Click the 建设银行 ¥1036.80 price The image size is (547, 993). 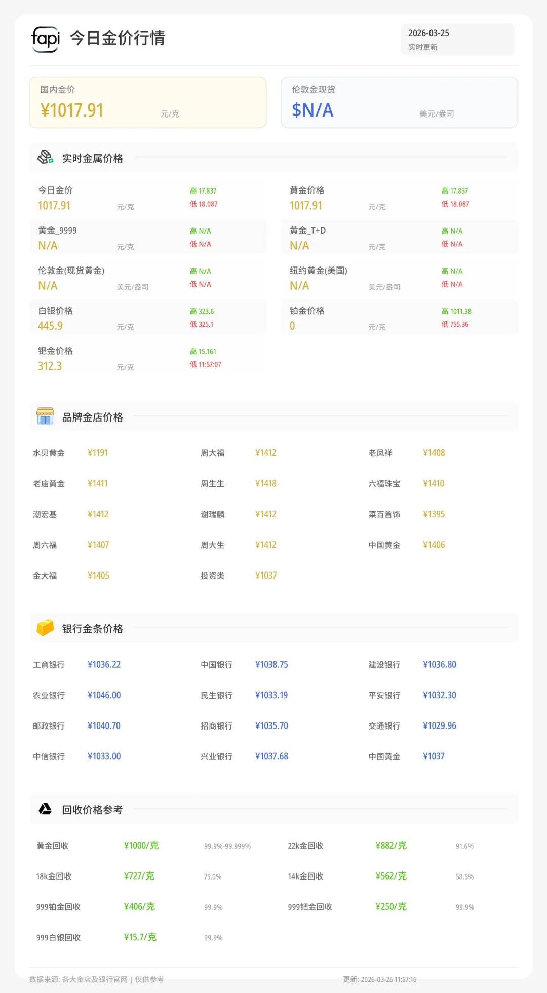click(x=440, y=665)
